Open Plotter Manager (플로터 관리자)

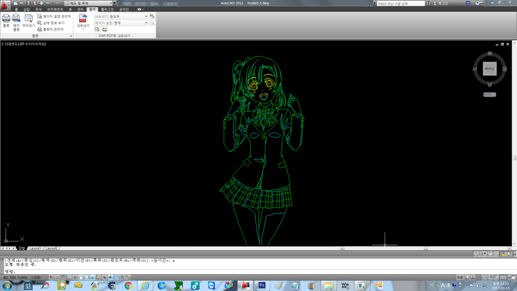[x=50, y=29]
